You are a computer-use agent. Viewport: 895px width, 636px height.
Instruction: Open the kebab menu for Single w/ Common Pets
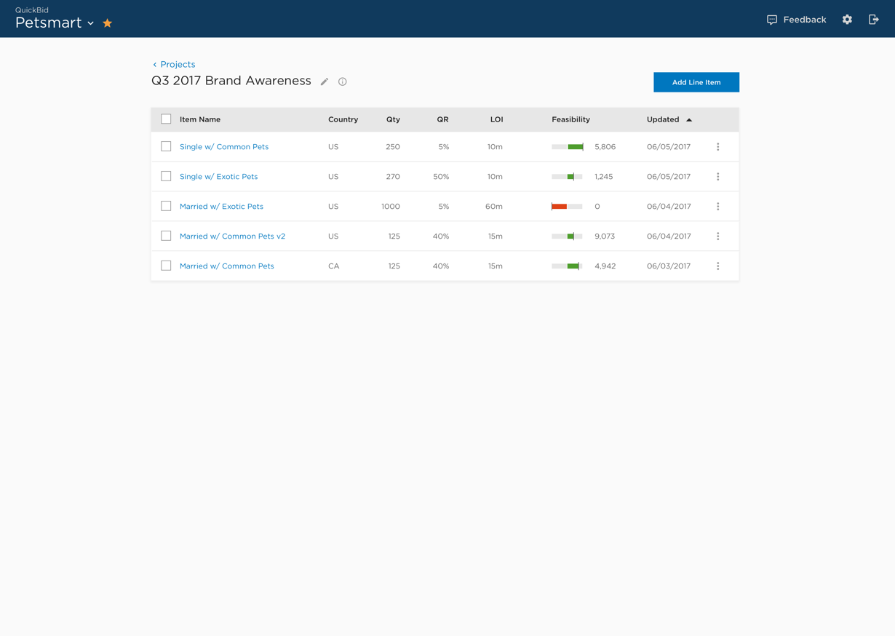718,146
